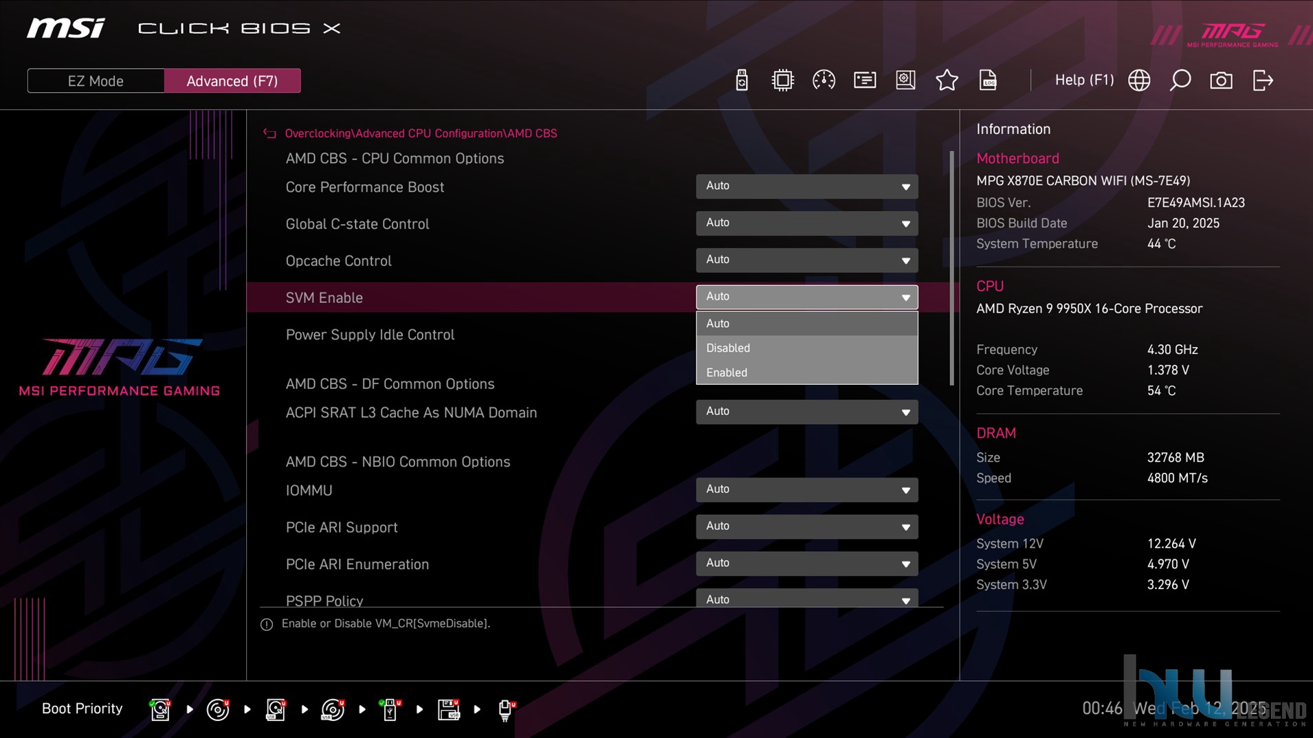Image resolution: width=1313 pixels, height=738 pixels.
Task: Select Power Supply Idle Control row
Action: click(370, 335)
